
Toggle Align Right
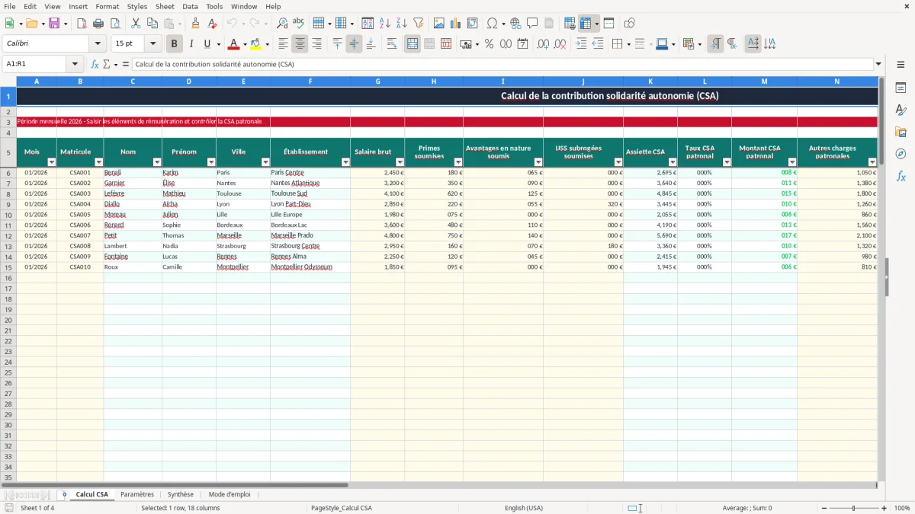click(x=316, y=44)
